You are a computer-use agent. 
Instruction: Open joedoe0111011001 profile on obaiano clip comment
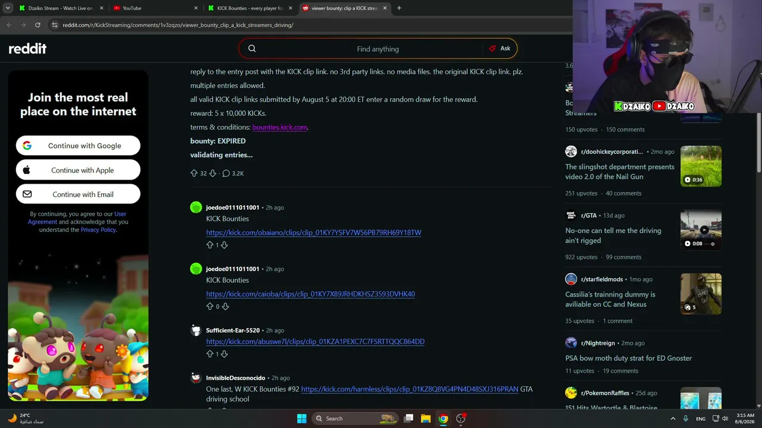pos(233,207)
